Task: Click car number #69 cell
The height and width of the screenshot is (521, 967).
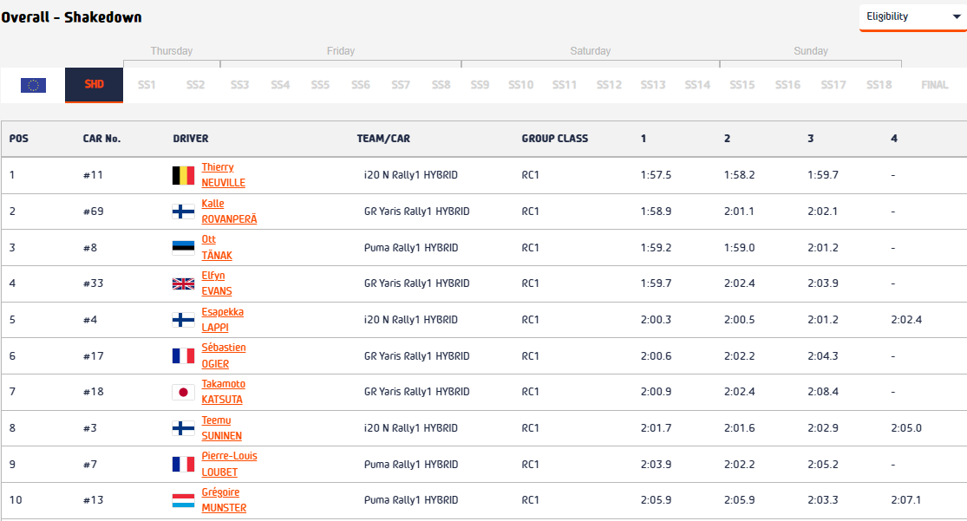Action: (x=93, y=212)
